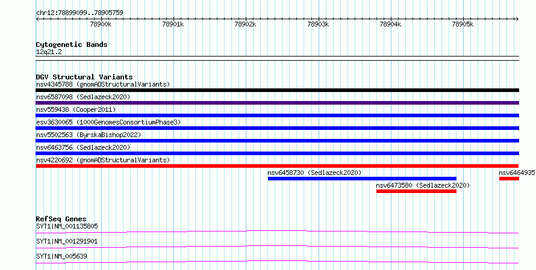Click the short red nsv6464935 variant bar
This screenshot has width=536, height=270.
pos(509,179)
